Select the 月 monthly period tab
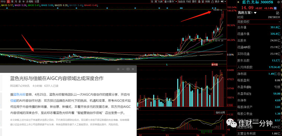 pos(16,2)
